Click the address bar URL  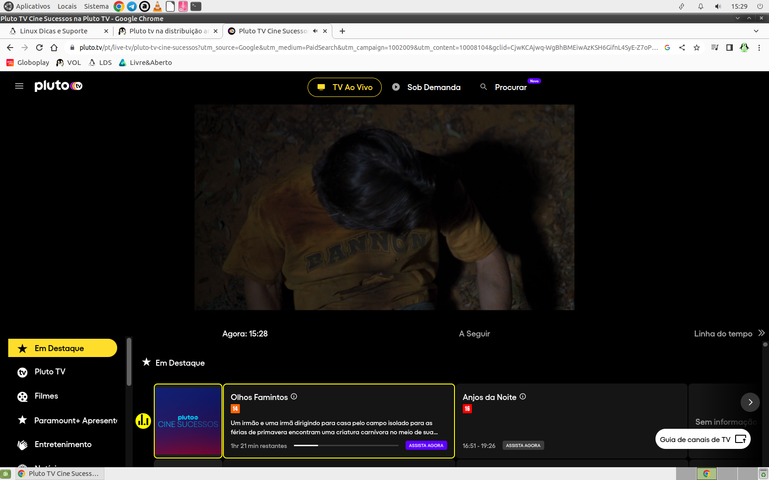(x=368, y=48)
